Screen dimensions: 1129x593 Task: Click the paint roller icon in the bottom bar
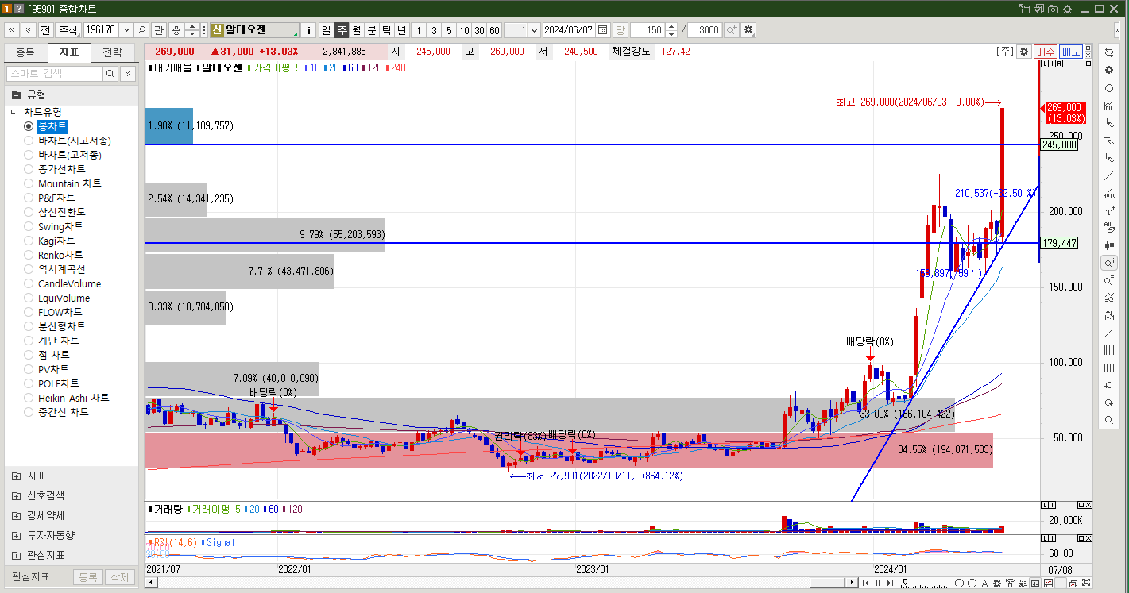[1010, 583]
